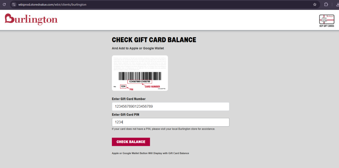Screen dimensions: 339x168
Task: Click the boxed sample card number on the card
Action: pos(139,82)
